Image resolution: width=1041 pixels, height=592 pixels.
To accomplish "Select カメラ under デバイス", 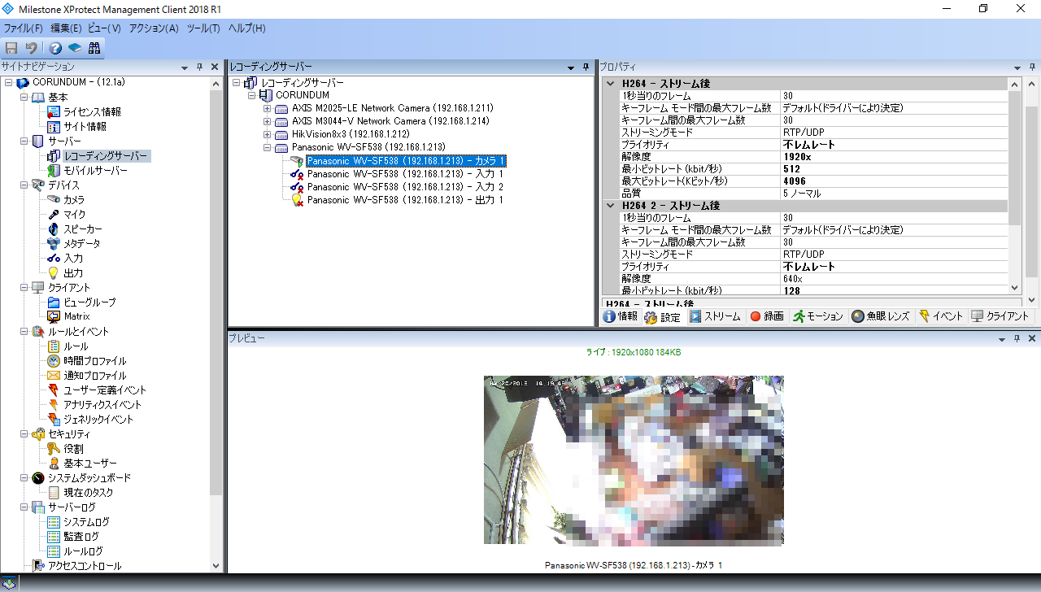I will 74,200.
